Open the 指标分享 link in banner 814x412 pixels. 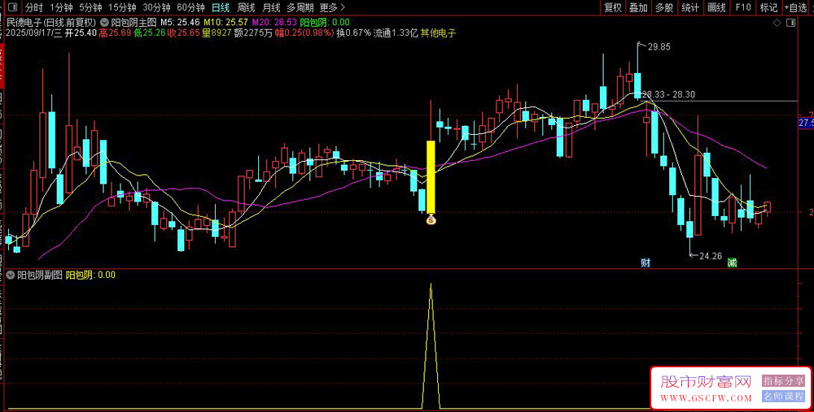click(783, 381)
